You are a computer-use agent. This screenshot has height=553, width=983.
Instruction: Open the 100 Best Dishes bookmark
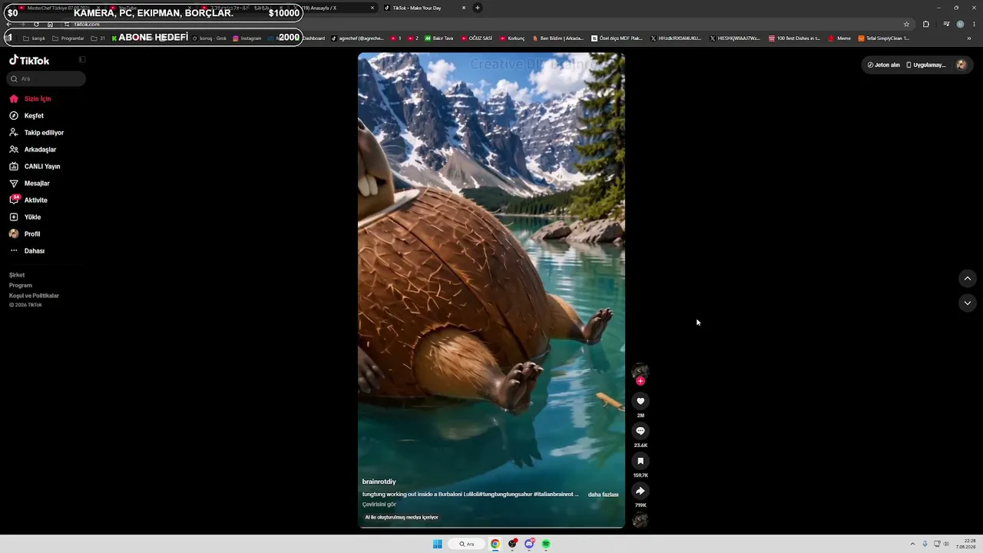click(x=794, y=38)
